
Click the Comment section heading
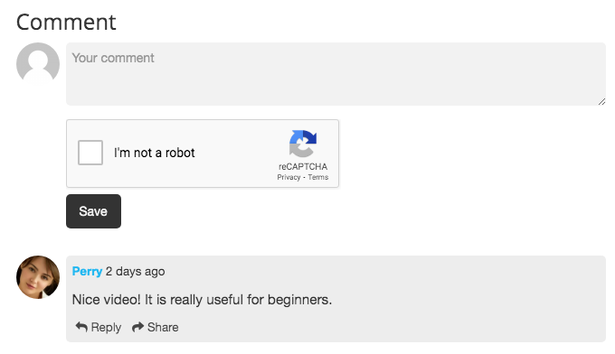pos(66,22)
